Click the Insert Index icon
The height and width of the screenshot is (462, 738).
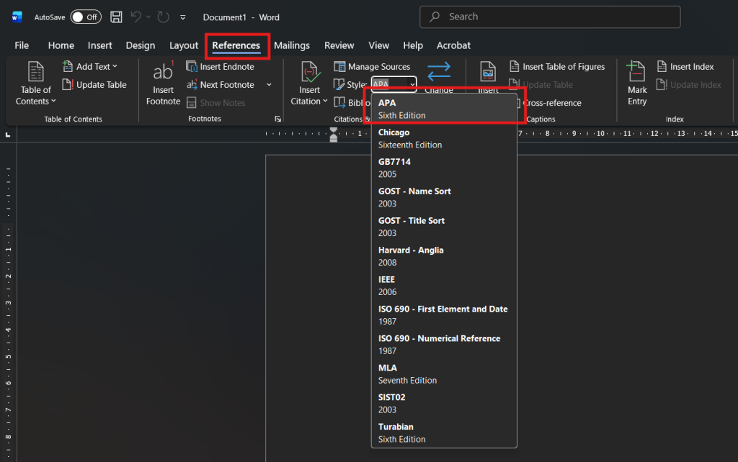pos(662,66)
